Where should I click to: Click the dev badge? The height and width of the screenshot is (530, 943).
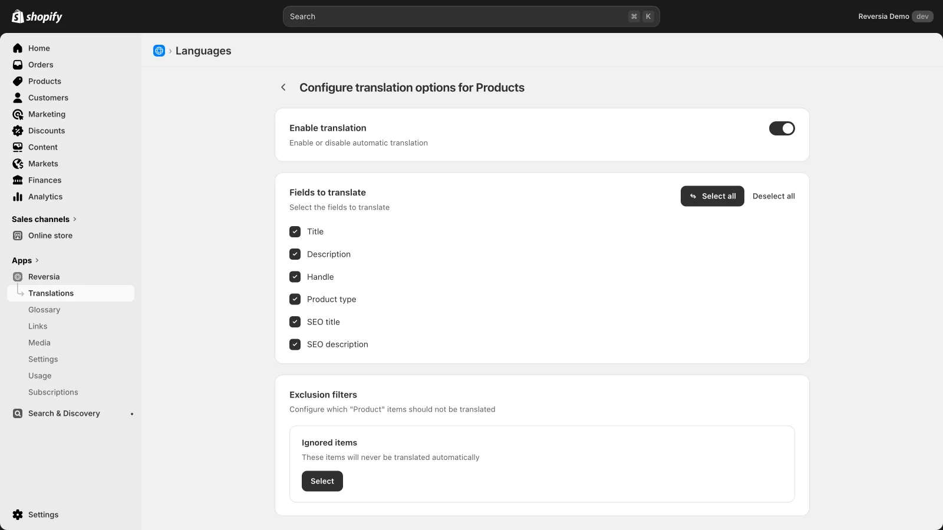922,16
